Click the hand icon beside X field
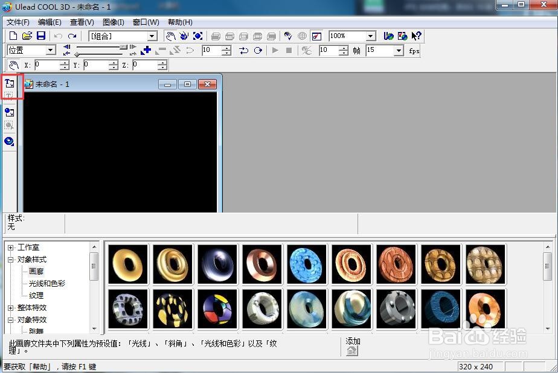Screen dimensions: 558x373 coord(13,65)
